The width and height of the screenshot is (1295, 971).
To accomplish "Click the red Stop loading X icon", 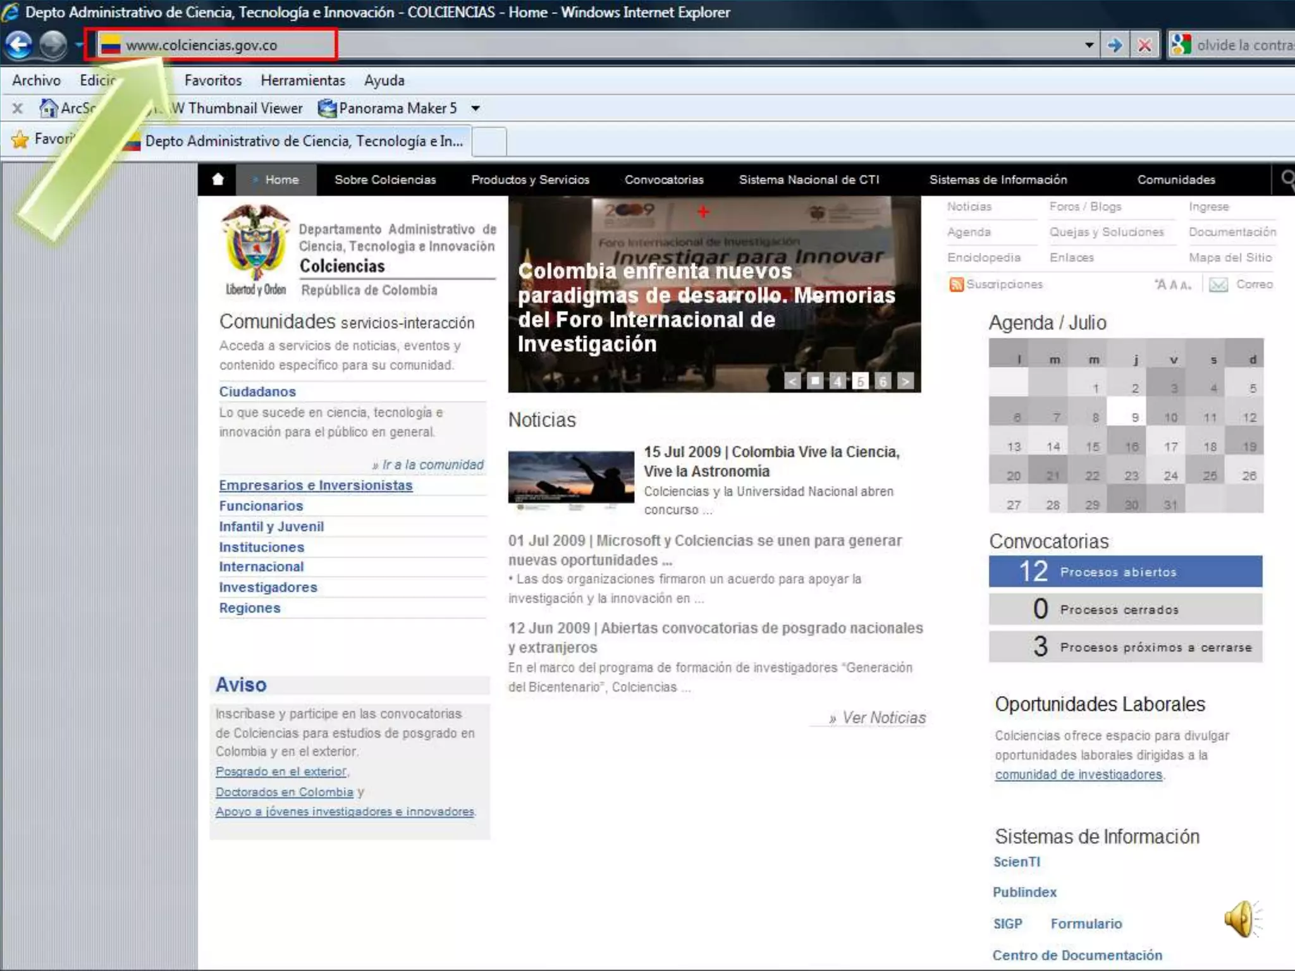I will pos(1145,45).
